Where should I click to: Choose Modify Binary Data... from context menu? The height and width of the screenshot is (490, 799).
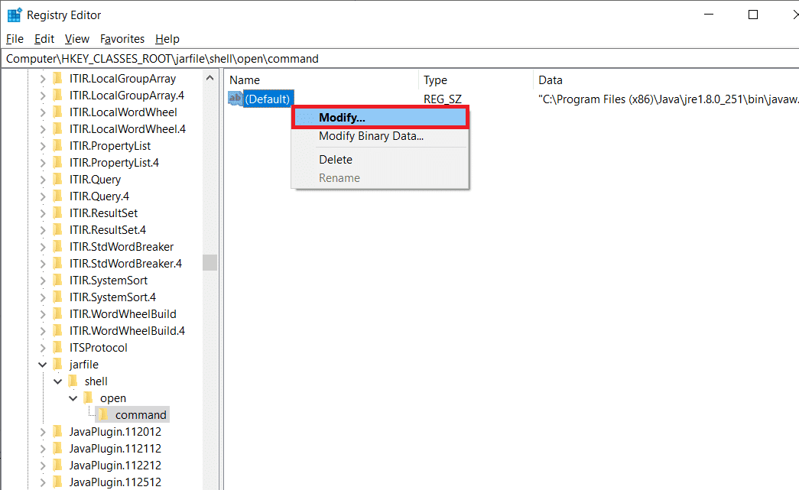pos(380,136)
